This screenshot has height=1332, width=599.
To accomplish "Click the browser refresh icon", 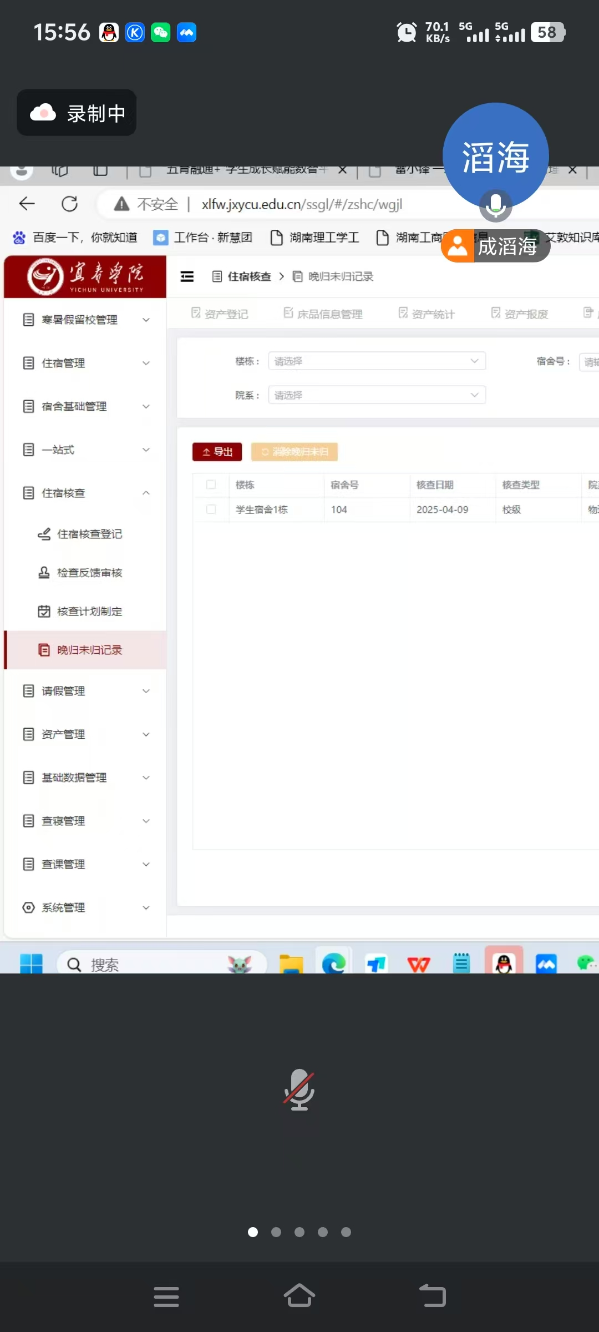I will [69, 204].
